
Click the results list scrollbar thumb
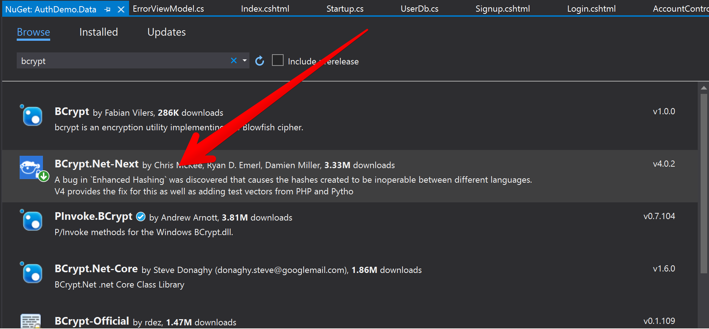[x=704, y=183]
